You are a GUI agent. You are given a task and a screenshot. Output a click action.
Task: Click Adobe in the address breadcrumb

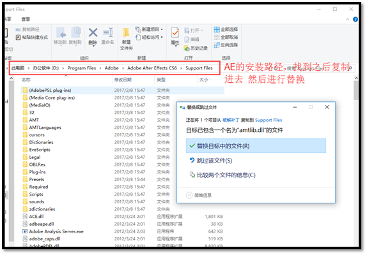(x=111, y=68)
